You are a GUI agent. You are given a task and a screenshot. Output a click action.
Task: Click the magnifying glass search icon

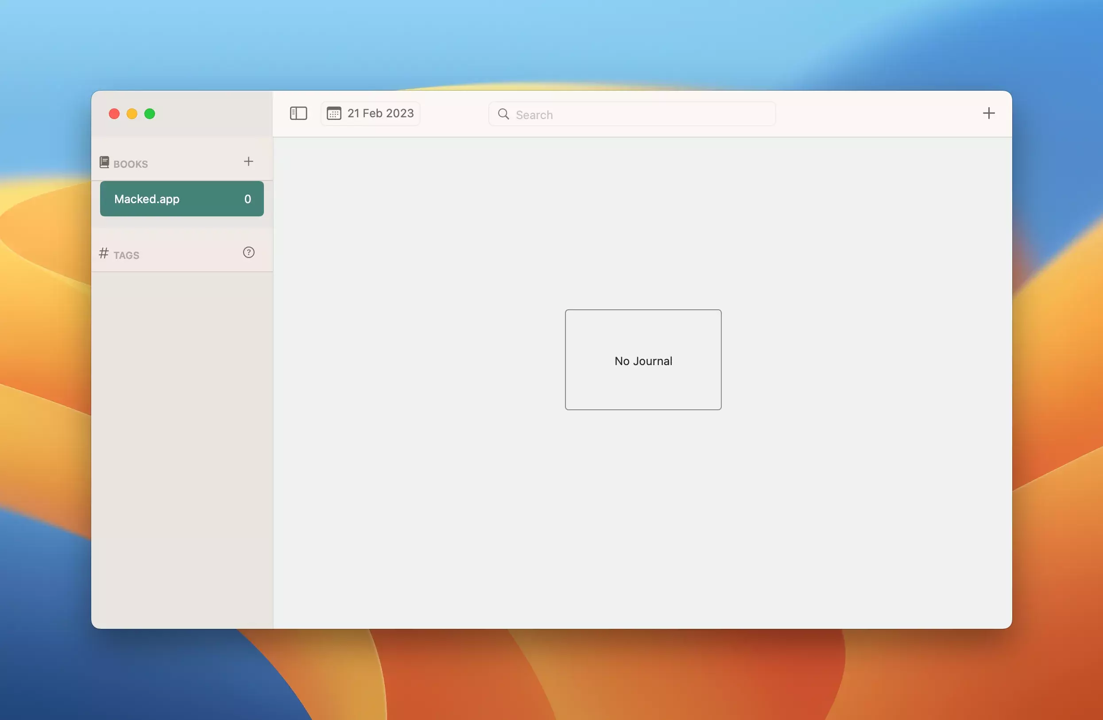503,114
